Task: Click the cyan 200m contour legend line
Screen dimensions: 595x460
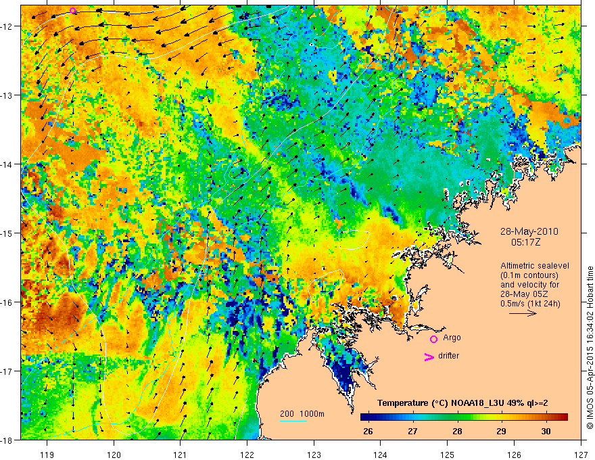Action: click(x=293, y=421)
